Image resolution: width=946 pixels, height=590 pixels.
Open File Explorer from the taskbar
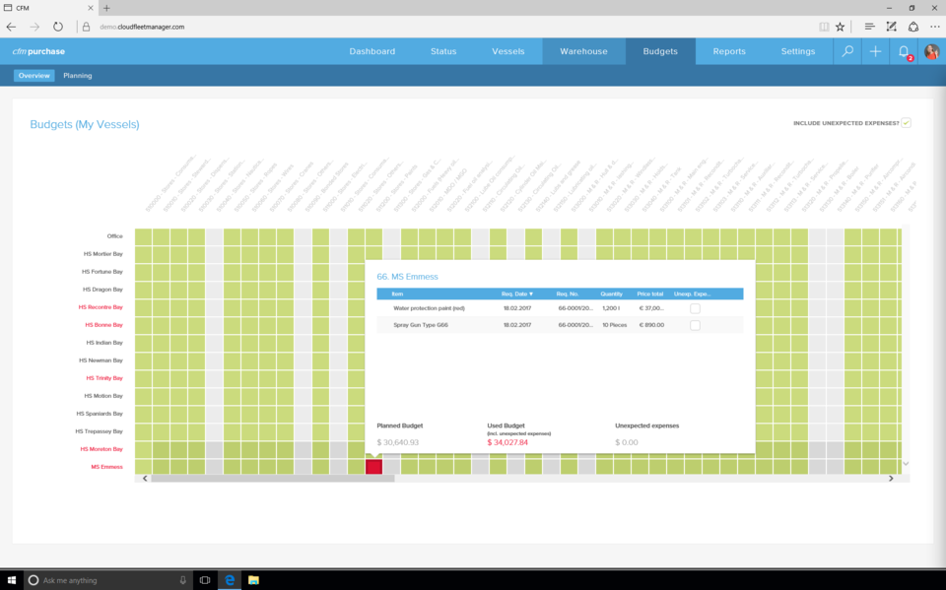(253, 580)
